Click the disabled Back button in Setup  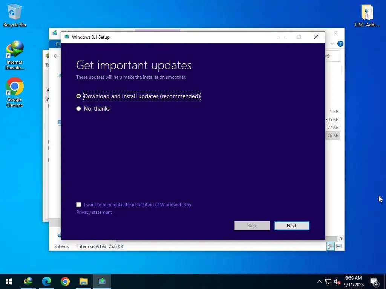tap(252, 226)
